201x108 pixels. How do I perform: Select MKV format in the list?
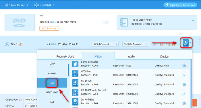click(52, 83)
